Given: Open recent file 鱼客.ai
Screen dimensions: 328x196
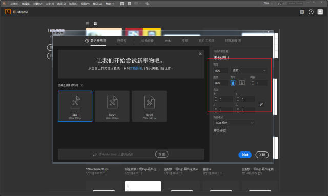Looking at the screenshot, I should click(207, 169).
